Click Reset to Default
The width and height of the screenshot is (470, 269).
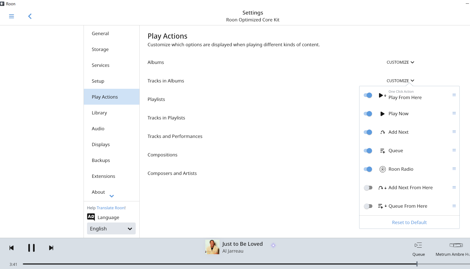(x=409, y=222)
